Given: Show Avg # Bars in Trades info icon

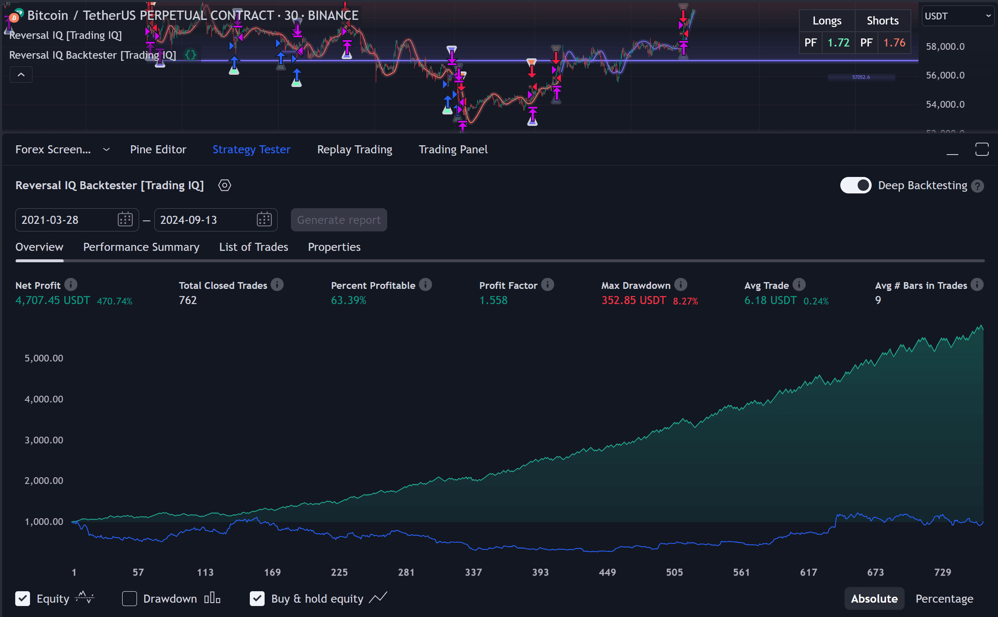Looking at the screenshot, I should [x=977, y=285].
